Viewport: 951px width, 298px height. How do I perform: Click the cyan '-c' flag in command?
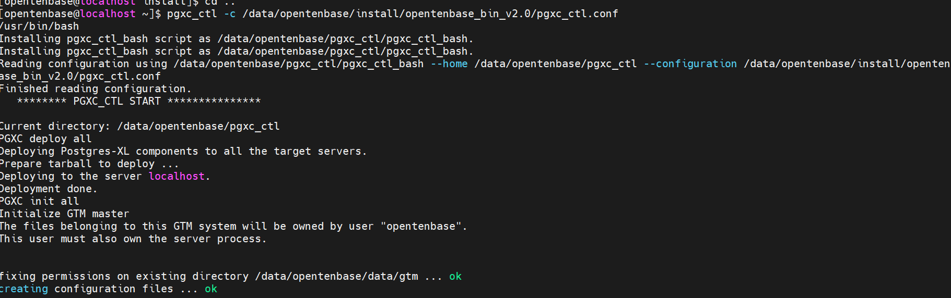pos(229,14)
